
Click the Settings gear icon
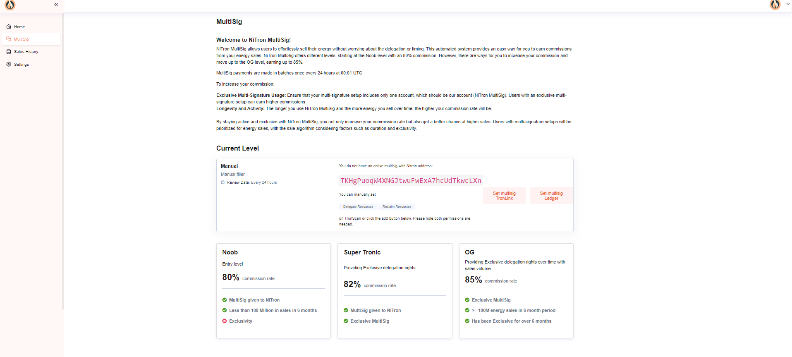pyautogui.click(x=9, y=65)
